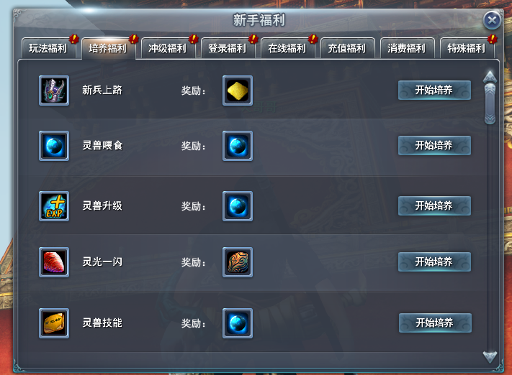This screenshot has height=375, width=512.
Task: Go to the 充值福利 tab
Action: point(347,48)
